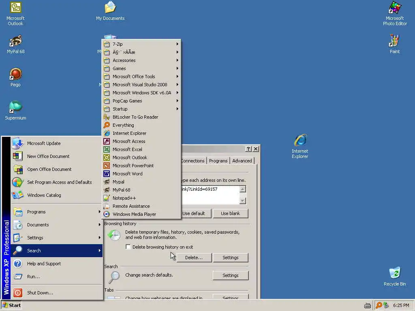Open Documents submenu in Start menu
The width and height of the screenshot is (415, 311).
click(x=57, y=225)
